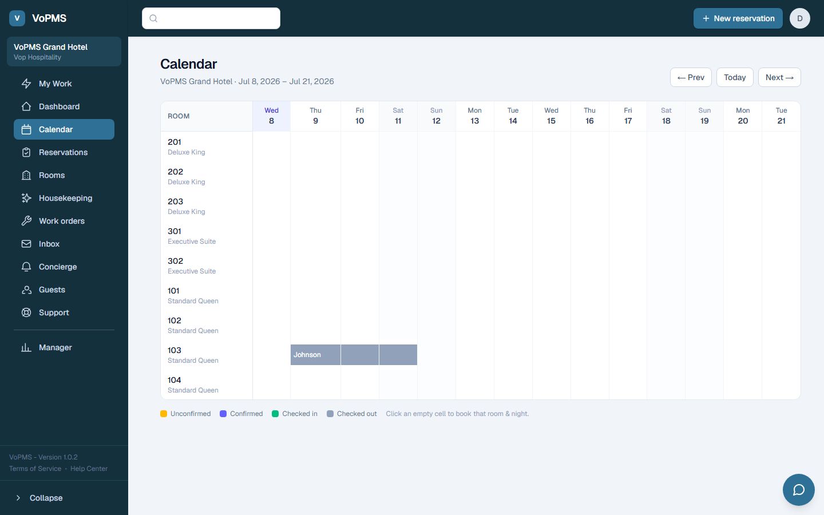Click the Checked out gray legend swatch
This screenshot has height=515, width=824.
tap(330, 414)
